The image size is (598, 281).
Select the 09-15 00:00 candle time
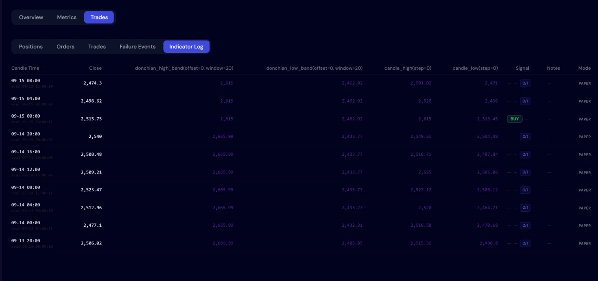[x=26, y=116]
